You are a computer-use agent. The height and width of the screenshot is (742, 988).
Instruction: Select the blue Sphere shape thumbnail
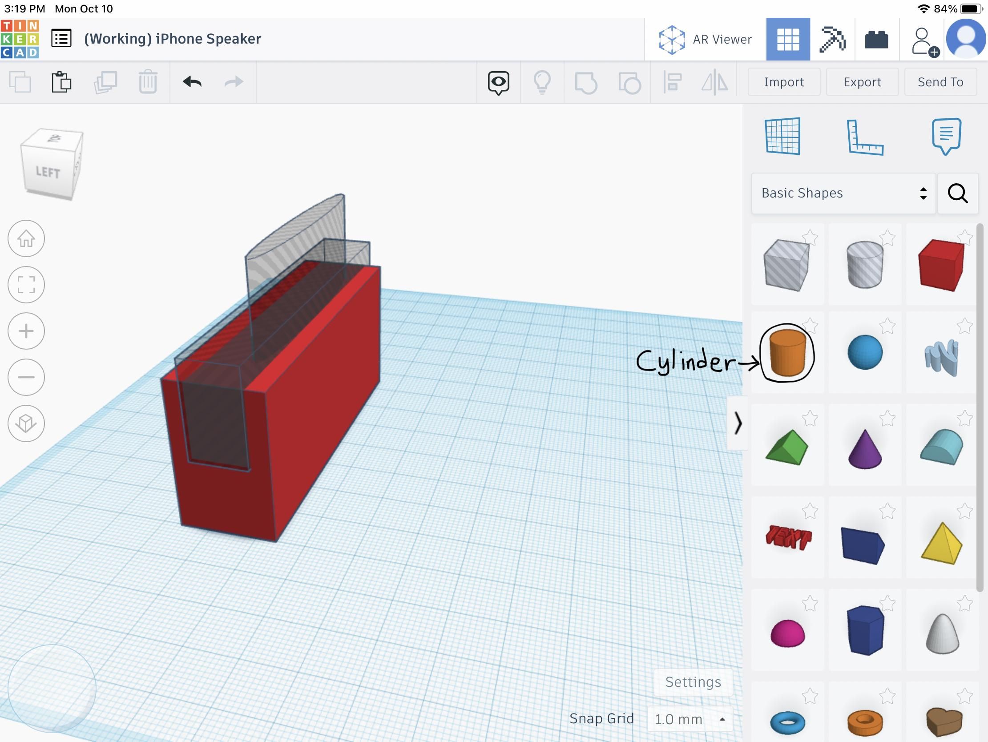point(865,352)
